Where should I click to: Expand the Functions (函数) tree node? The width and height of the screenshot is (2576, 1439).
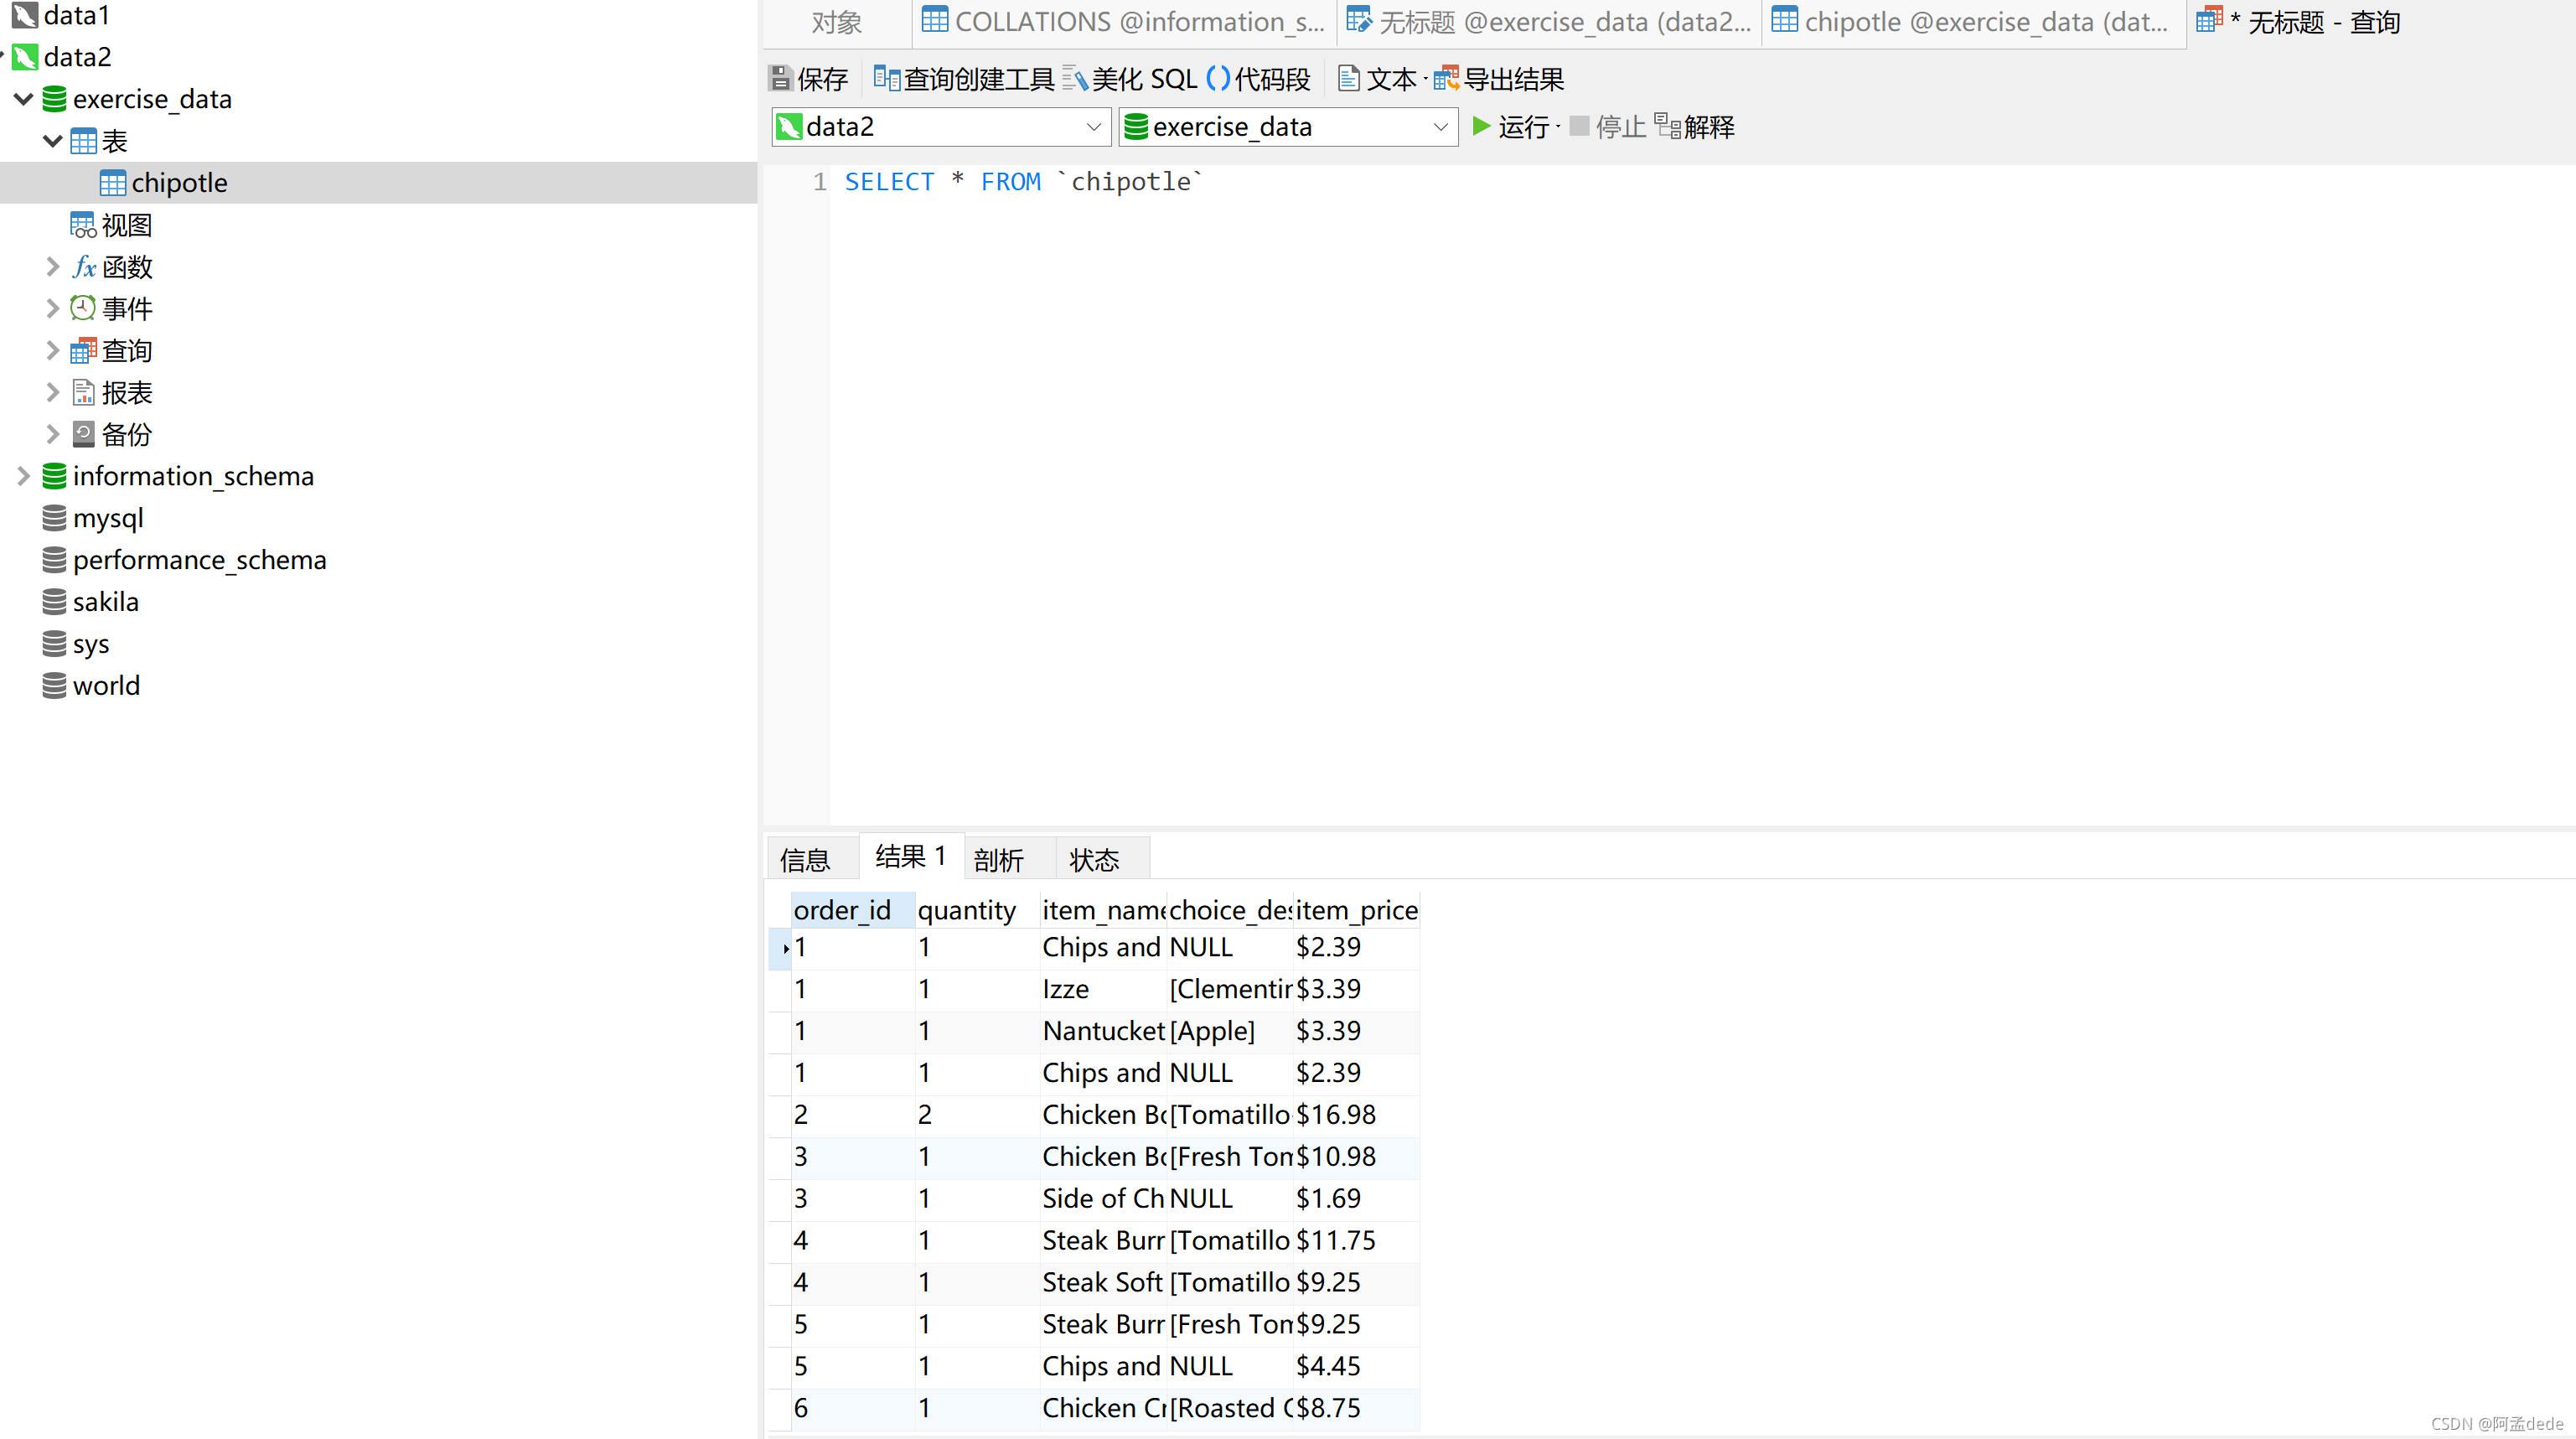(x=53, y=267)
